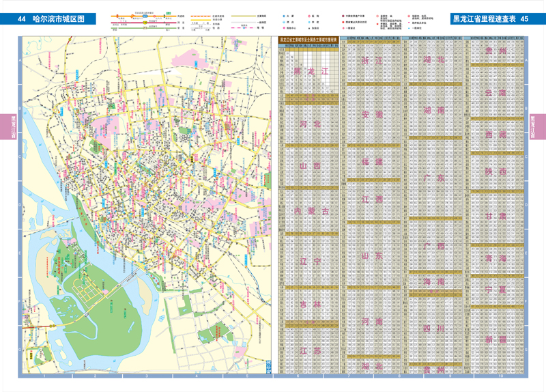
Task: Click the shopping center legend symbol
Action: (x=284, y=28)
